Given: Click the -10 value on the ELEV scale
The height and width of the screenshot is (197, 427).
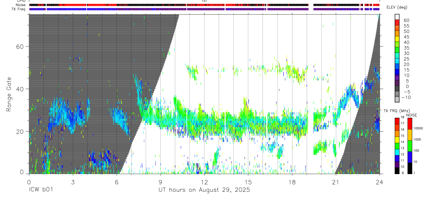Looking at the screenshot, I should 407,98.
